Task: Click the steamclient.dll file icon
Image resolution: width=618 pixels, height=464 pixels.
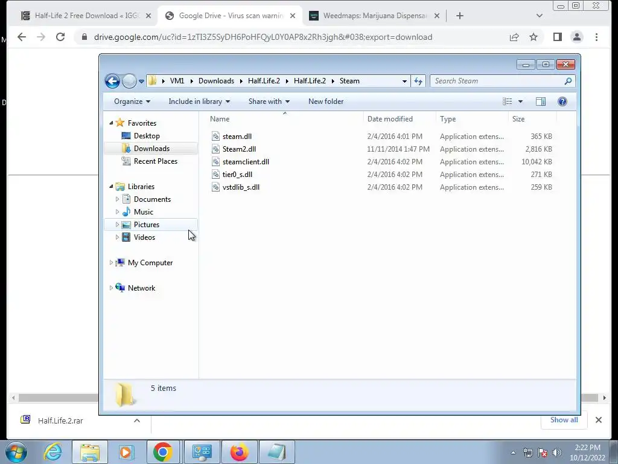Action: point(215,162)
